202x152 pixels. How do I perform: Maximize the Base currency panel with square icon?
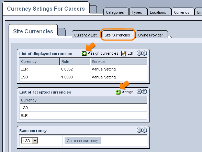tap(144, 130)
